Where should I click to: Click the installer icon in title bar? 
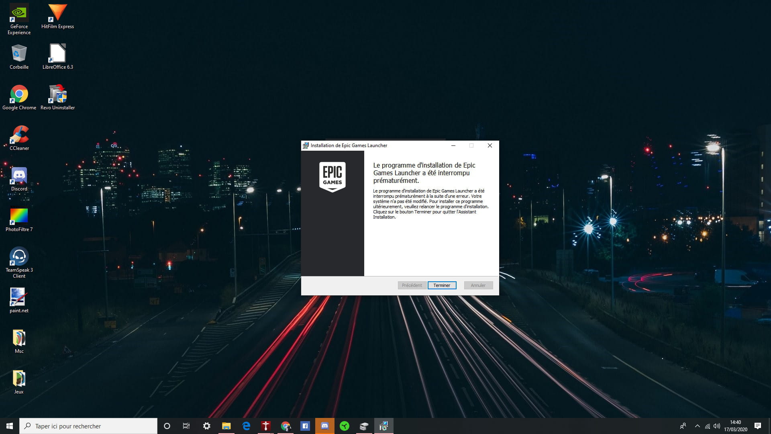click(x=306, y=145)
